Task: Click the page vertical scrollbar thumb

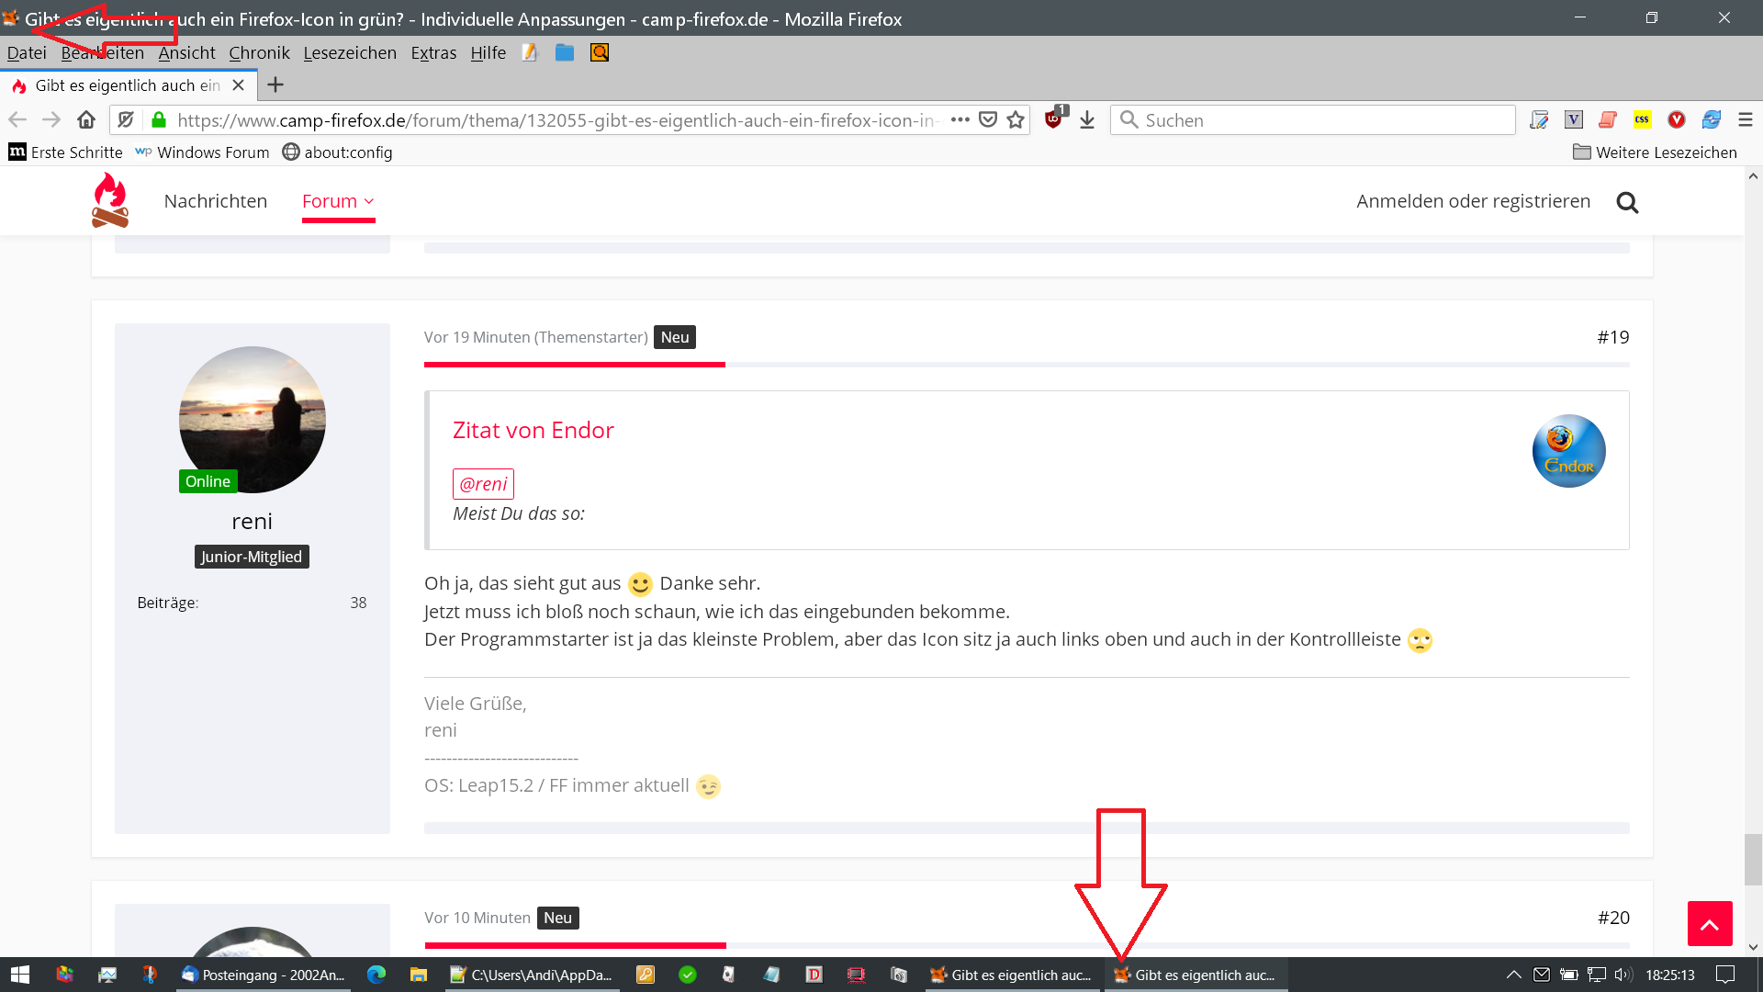Action: [1753, 859]
